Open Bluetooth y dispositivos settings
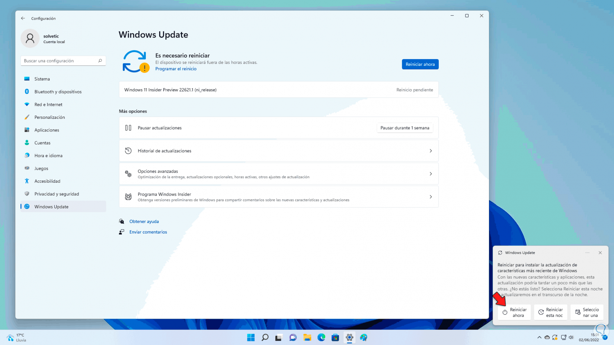Image resolution: width=614 pixels, height=345 pixels. coord(63,92)
